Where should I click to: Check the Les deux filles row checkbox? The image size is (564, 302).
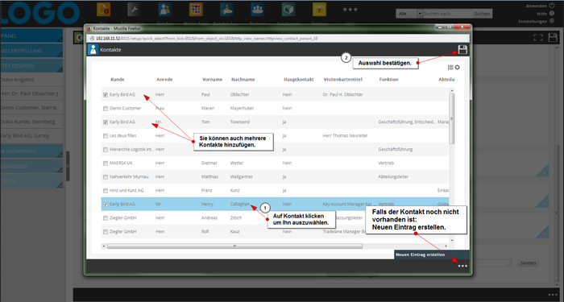click(106, 136)
